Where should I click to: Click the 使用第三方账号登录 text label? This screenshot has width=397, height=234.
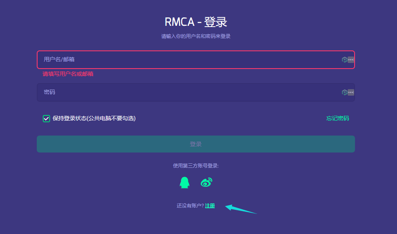(195, 165)
